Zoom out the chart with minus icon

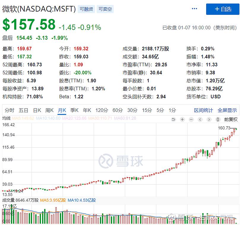pyautogui.click(x=191, y=120)
